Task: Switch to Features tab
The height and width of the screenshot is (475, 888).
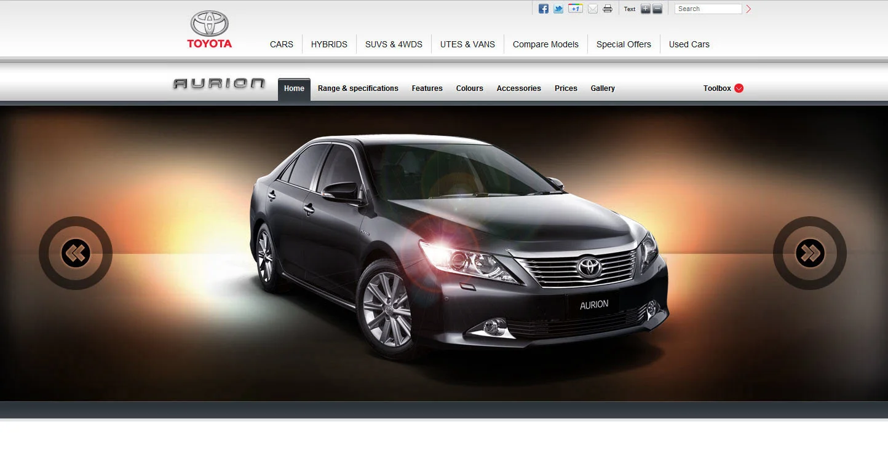Action: pyautogui.click(x=427, y=88)
